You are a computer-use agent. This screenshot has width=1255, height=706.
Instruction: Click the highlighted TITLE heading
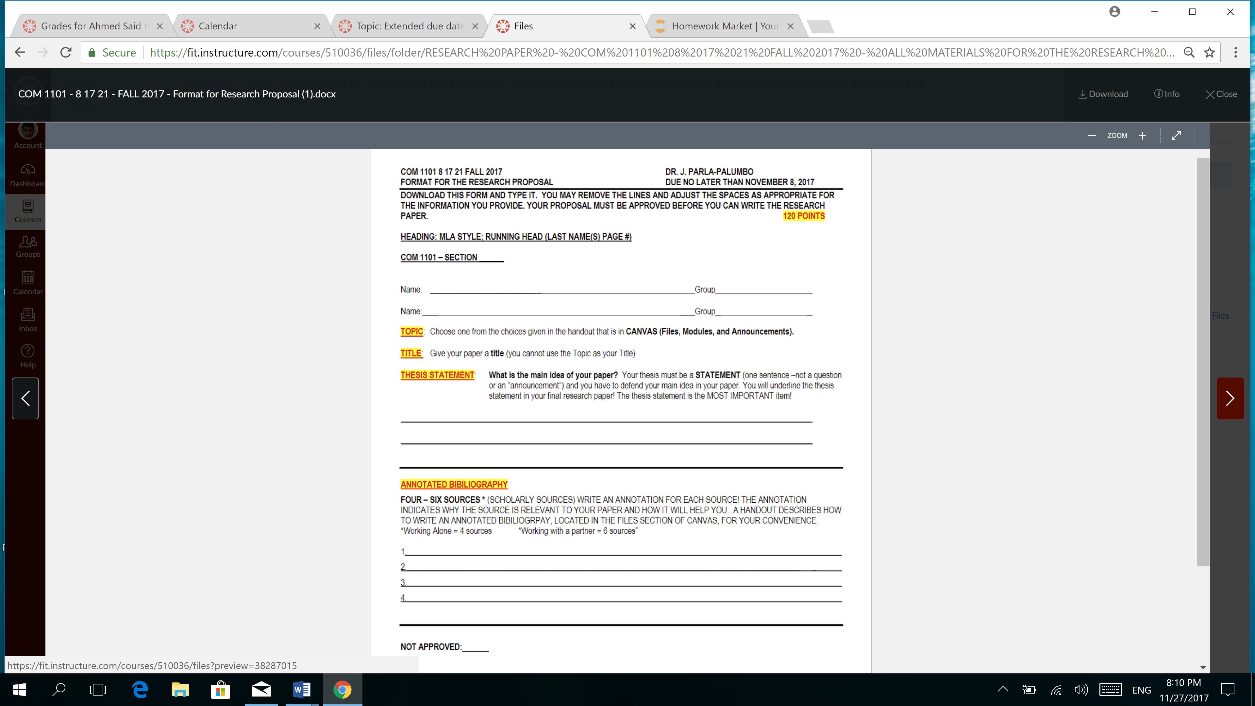coord(411,353)
